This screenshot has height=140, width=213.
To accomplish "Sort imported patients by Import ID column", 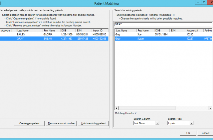I will (99, 30).
